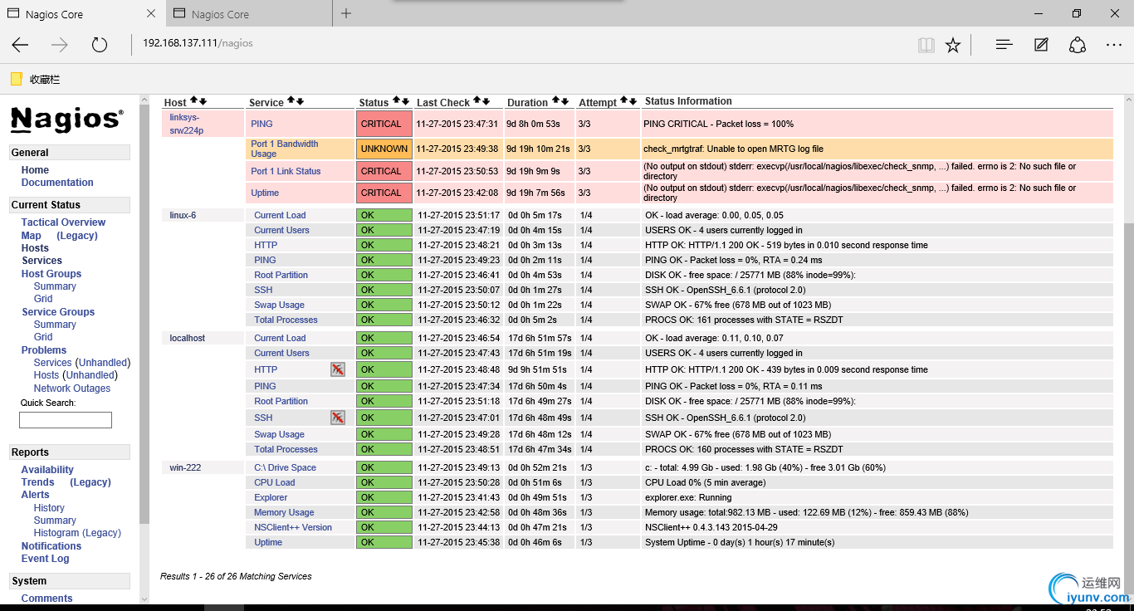Open Host Groups link
The width and height of the screenshot is (1134, 611).
point(51,274)
